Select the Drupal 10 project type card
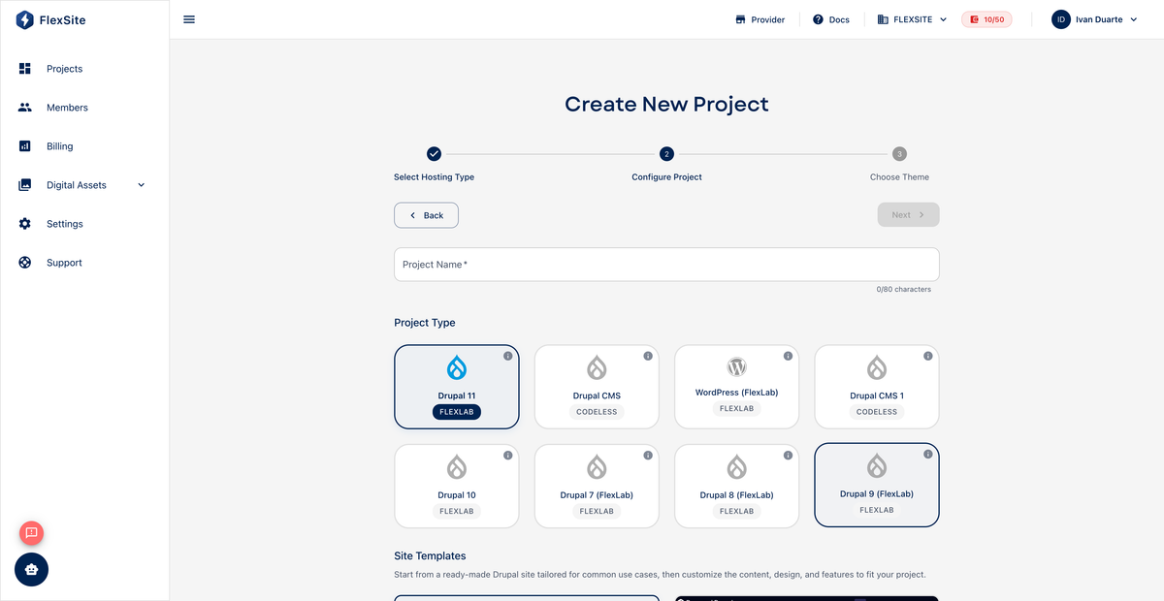1164x601 pixels. coord(457,486)
